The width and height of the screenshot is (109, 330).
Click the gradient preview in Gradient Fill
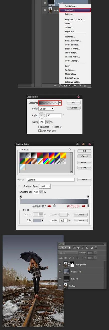(x=48, y=103)
